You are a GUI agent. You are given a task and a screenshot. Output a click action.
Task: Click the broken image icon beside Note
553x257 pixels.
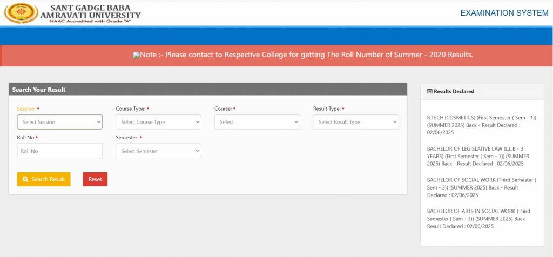click(136, 55)
